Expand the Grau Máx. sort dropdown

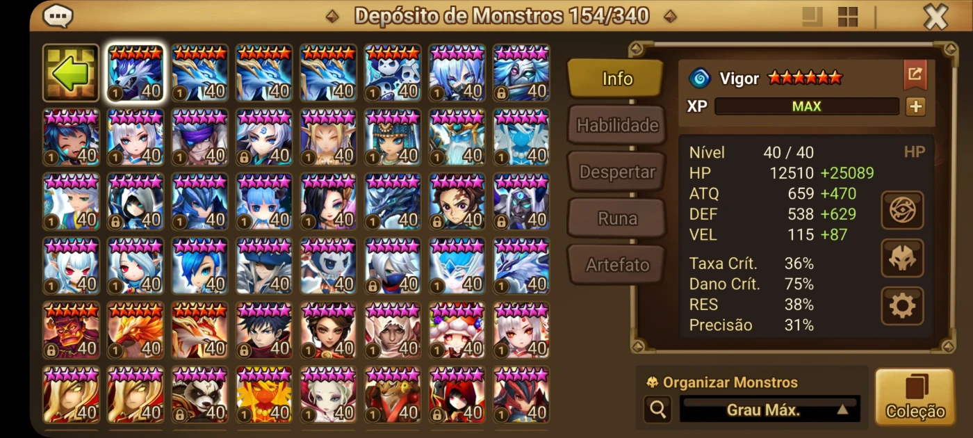tap(769, 409)
